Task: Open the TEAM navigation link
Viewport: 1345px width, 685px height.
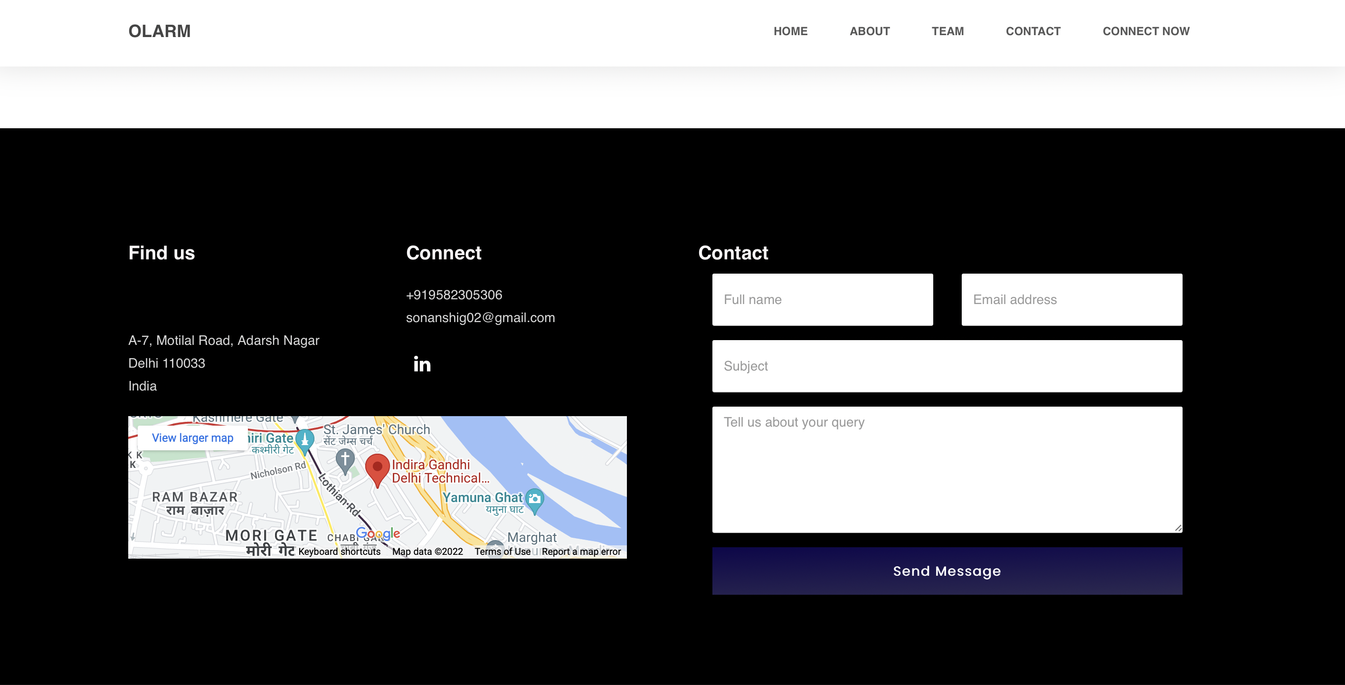Action: (948, 31)
